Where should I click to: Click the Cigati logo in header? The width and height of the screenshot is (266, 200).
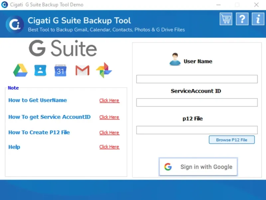[x=15, y=24]
